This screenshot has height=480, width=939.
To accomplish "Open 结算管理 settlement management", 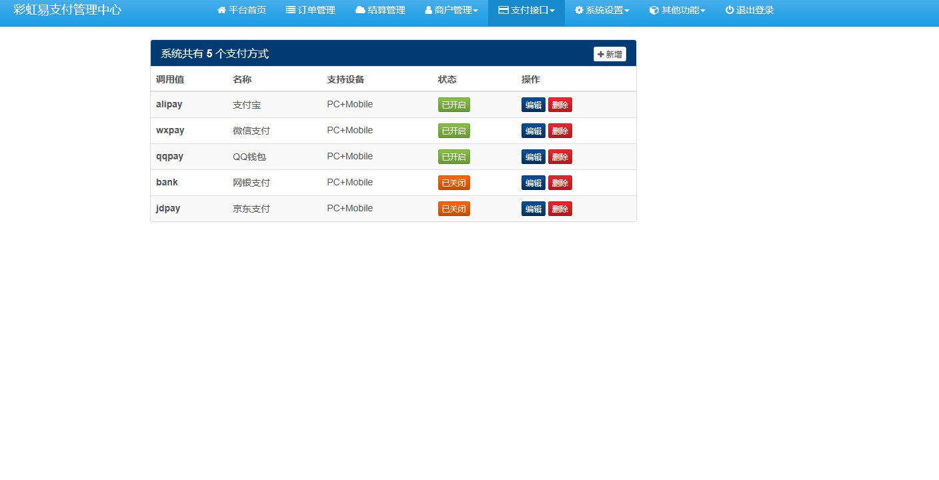I will tap(380, 10).
